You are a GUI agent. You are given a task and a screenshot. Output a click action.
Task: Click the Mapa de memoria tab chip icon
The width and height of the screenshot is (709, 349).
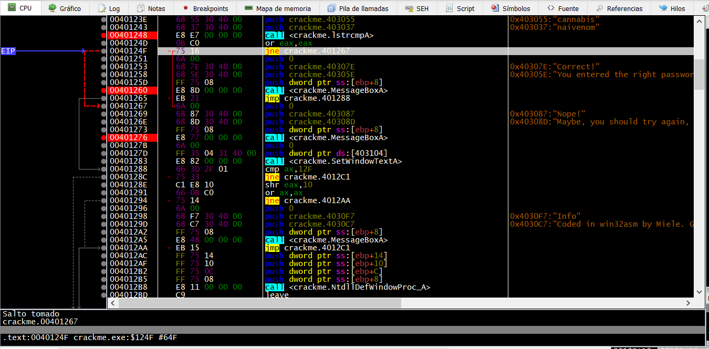[248, 8]
